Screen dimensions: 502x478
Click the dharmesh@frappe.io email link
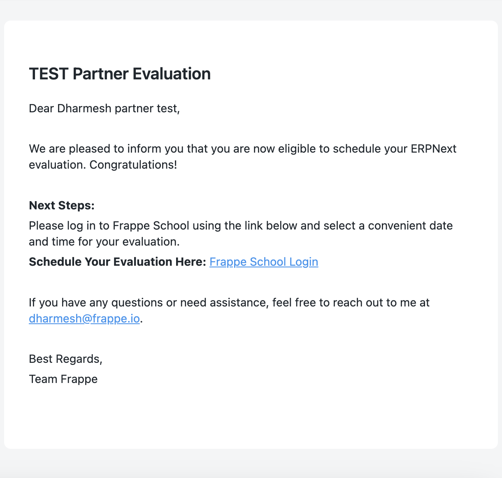84,319
